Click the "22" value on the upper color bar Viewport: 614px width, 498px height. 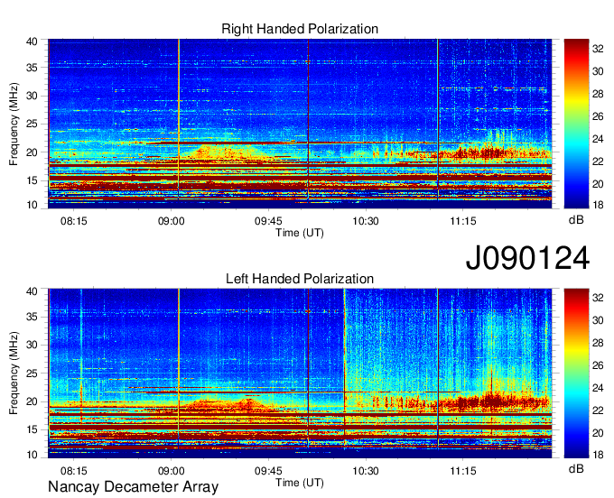(598, 161)
